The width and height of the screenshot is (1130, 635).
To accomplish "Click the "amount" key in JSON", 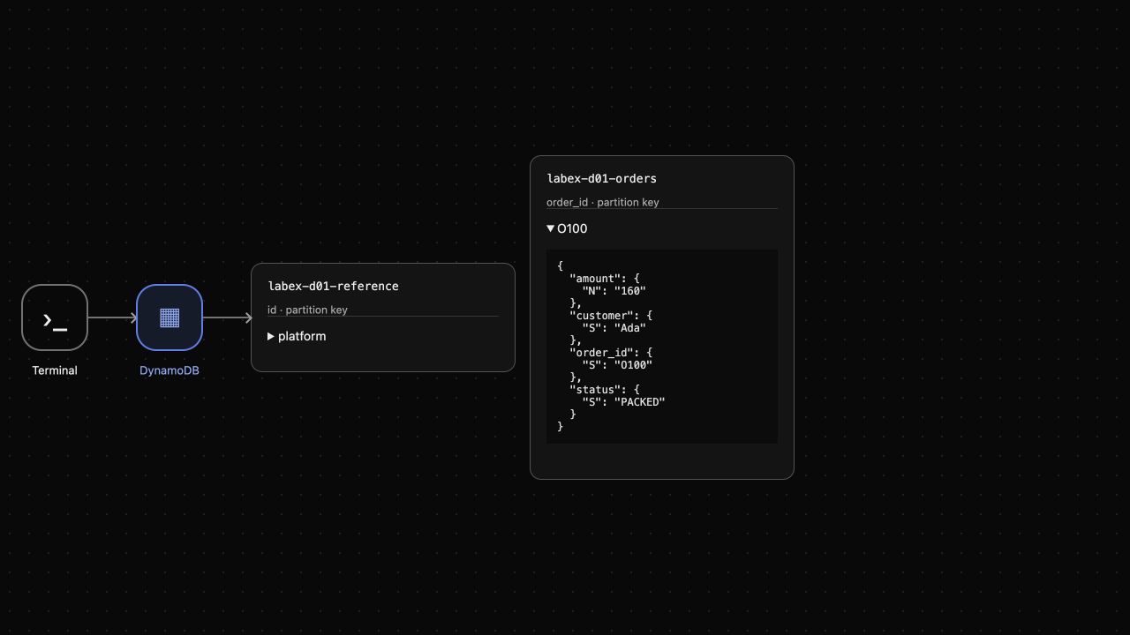I will click(595, 278).
